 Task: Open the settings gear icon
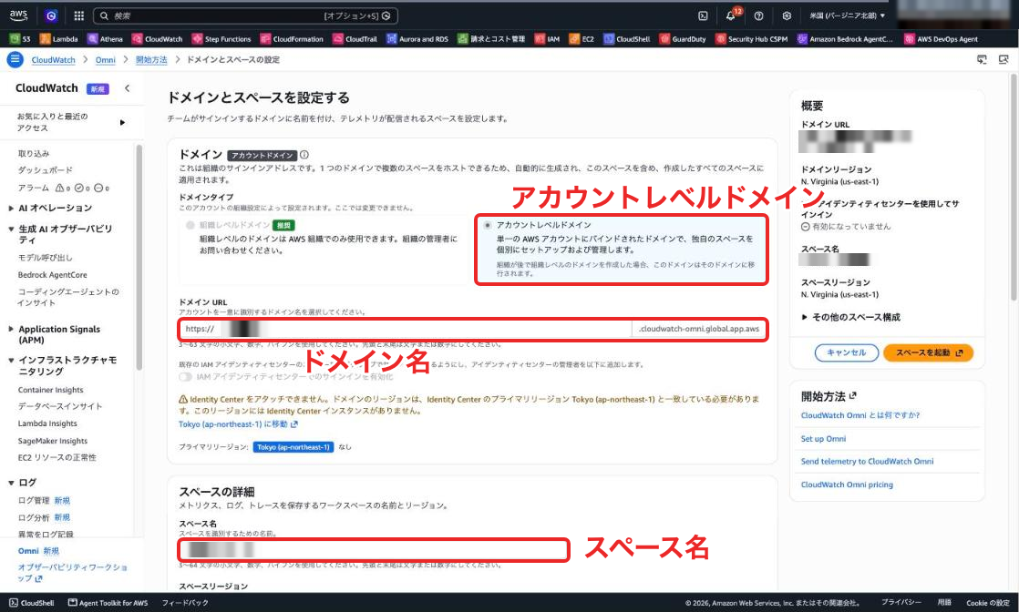pyautogui.click(x=787, y=15)
